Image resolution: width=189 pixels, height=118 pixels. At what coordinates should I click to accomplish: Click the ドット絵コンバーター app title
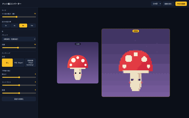coord(12,4)
